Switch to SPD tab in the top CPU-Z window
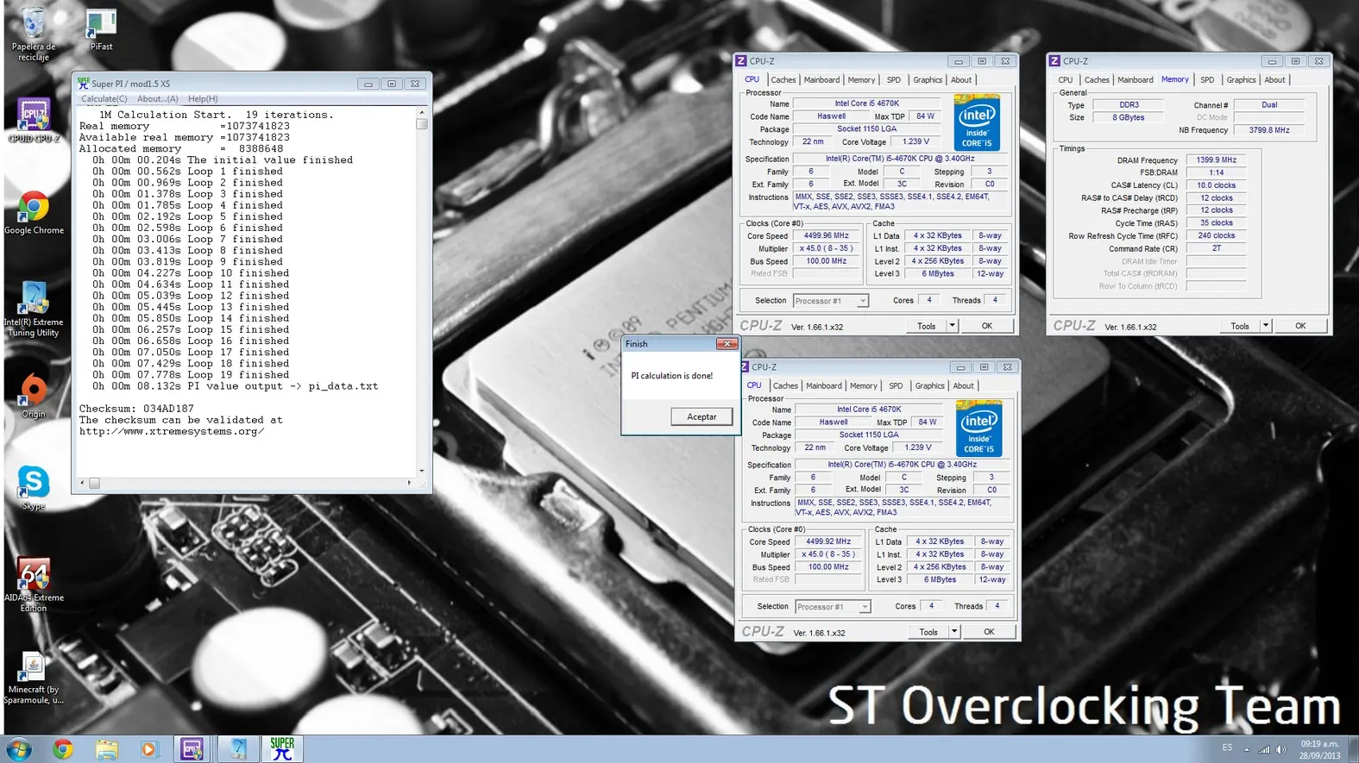Screen dimensions: 1359x763 894,80
